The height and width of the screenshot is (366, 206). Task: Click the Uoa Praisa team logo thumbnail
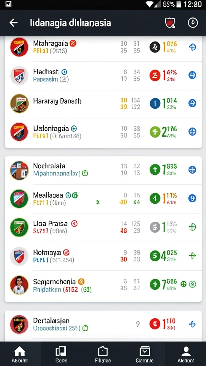tap(19, 227)
